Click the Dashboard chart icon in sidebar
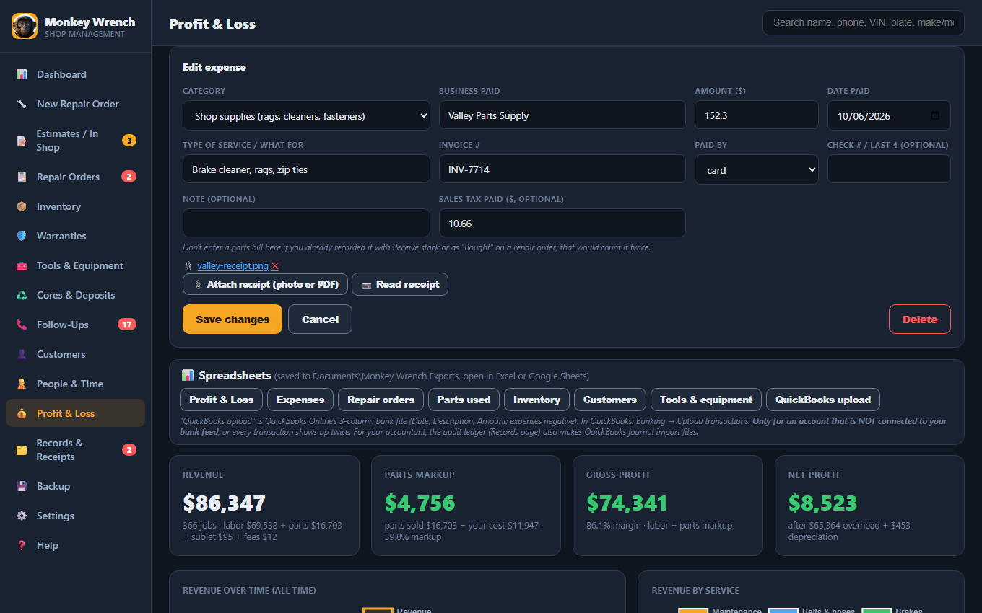The width and height of the screenshot is (982, 613). tap(22, 74)
